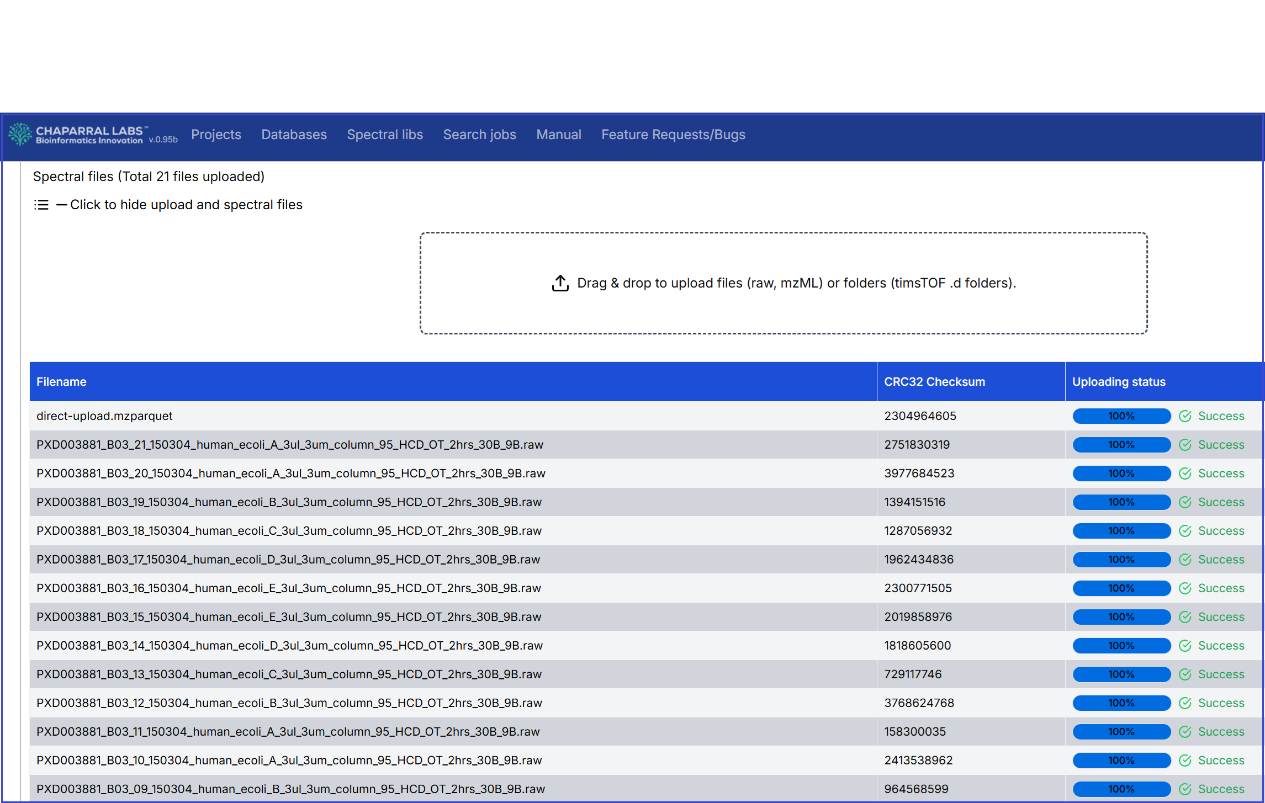Click the list icon to hide files
The width and height of the screenshot is (1265, 803).
click(41, 205)
